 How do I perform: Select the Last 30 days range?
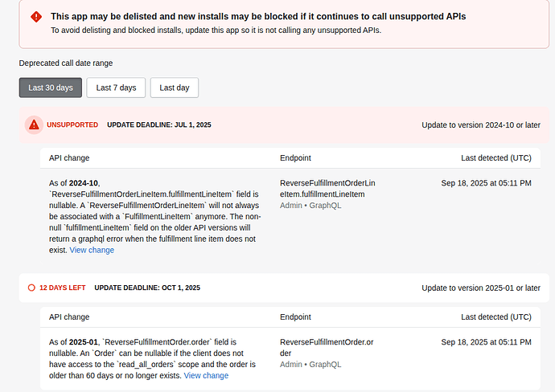pyautogui.click(x=51, y=88)
